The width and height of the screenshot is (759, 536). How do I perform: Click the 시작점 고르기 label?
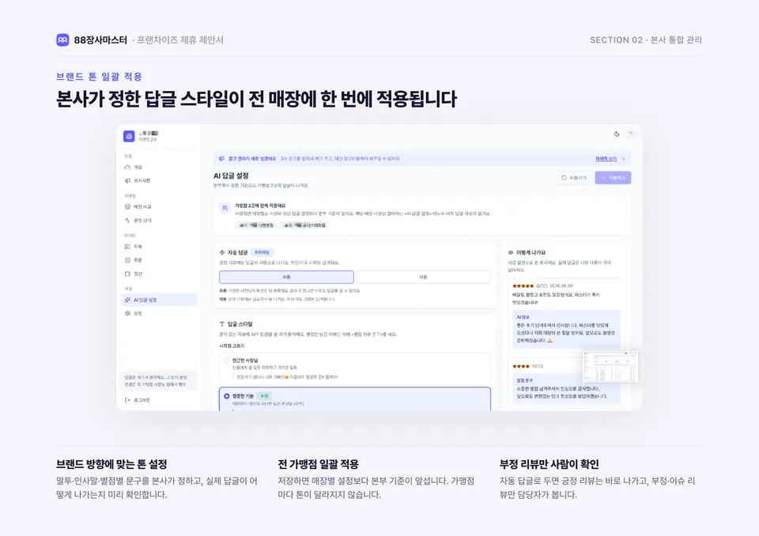(x=232, y=345)
